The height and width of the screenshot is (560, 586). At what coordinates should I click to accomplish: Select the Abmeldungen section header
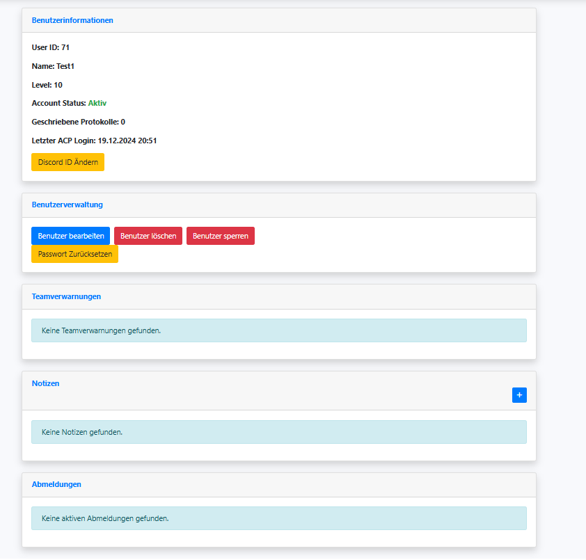click(x=56, y=484)
